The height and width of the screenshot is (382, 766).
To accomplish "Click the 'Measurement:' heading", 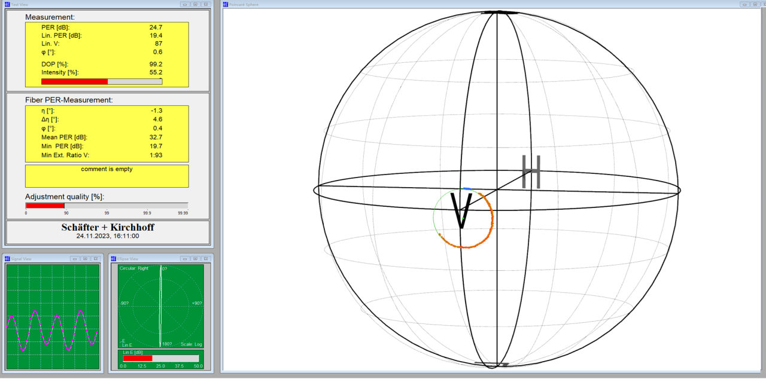I will [x=50, y=17].
